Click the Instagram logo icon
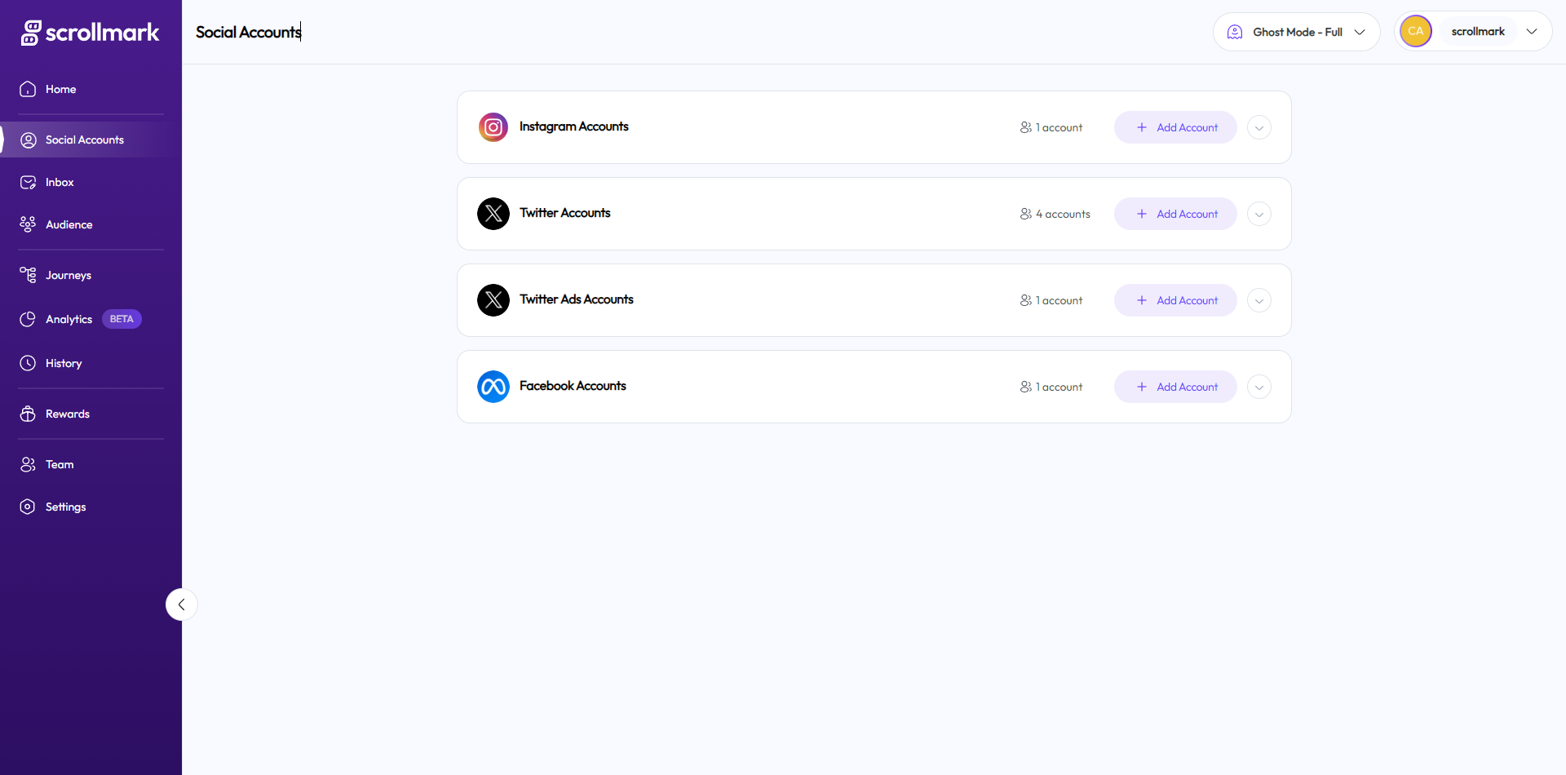The height and width of the screenshot is (775, 1566). [493, 127]
